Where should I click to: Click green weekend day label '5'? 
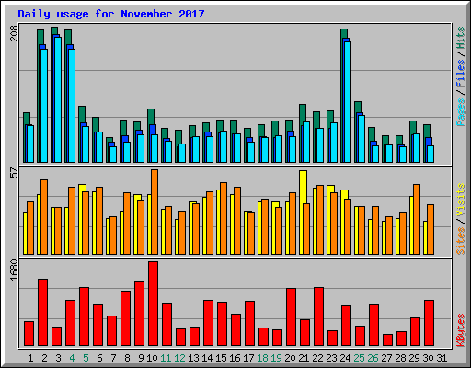click(86, 358)
